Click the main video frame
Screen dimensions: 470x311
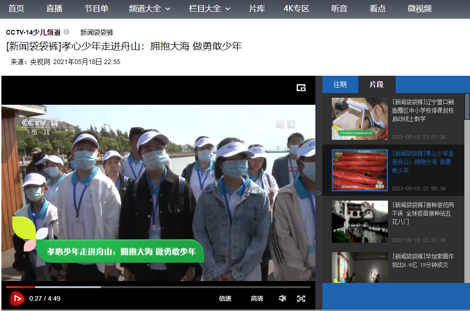pyautogui.click(x=158, y=193)
